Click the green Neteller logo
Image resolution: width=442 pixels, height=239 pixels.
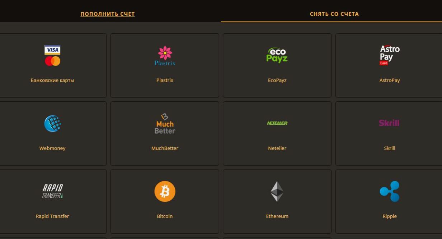click(277, 123)
